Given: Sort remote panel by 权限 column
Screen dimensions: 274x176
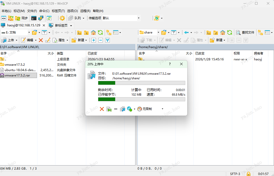Looking at the screenshot, I should point(242,53).
